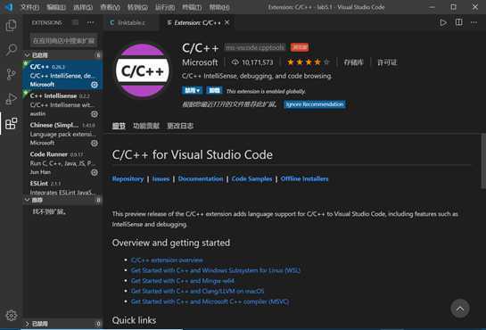The width and height of the screenshot is (486, 330).
Task: Open C/C++ extension overview link
Action: [x=167, y=260]
